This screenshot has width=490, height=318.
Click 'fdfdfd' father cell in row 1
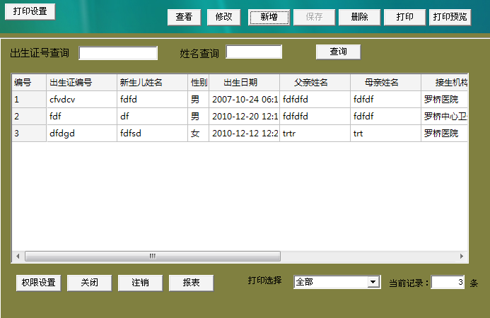pos(315,100)
